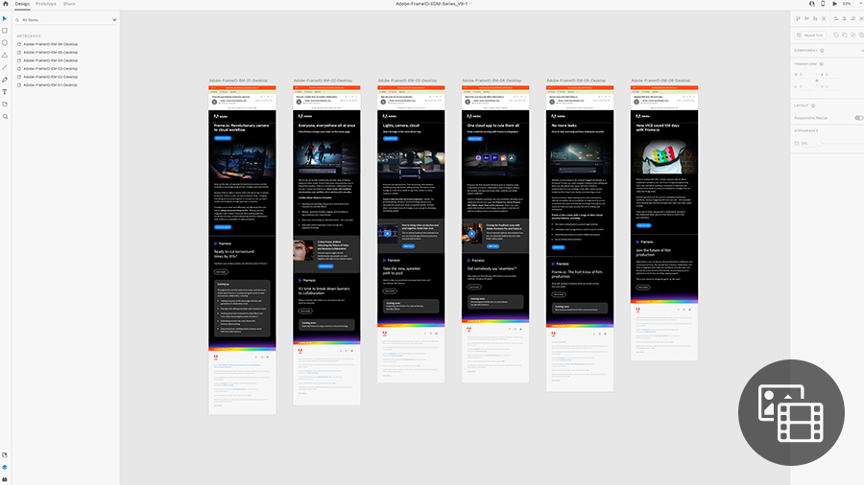
Task: Toggle the Responsive Resize switch
Action: [x=857, y=117]
